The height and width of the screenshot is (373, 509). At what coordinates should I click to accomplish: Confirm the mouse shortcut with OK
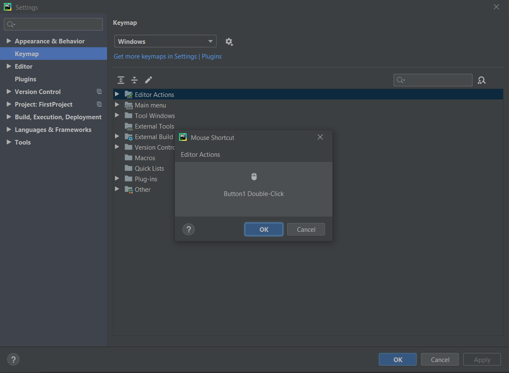[x=264, y=229]
